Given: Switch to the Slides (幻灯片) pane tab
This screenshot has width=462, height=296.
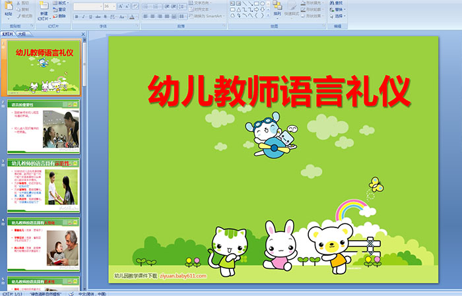Looking at the screenshot, I should coord(8,34).
